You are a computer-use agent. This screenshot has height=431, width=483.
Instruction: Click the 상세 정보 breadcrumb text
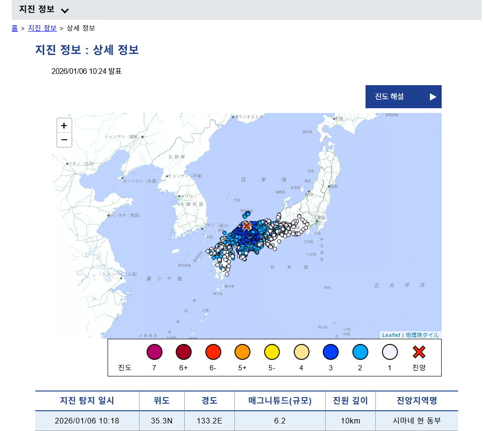[81, 28]
